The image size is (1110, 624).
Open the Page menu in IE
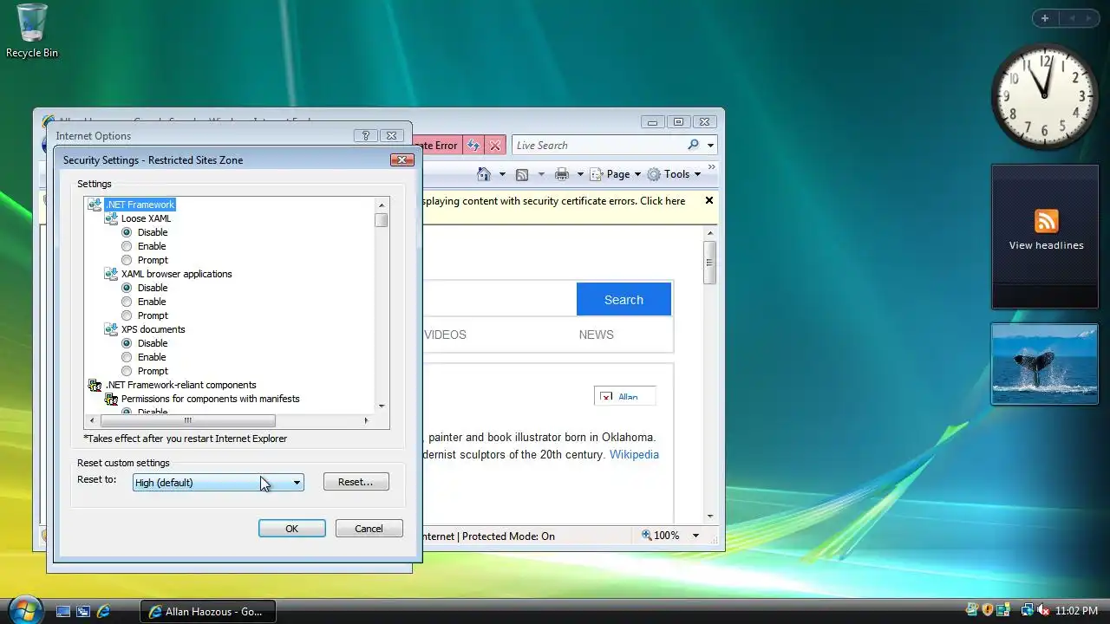[x=616, y=174]
